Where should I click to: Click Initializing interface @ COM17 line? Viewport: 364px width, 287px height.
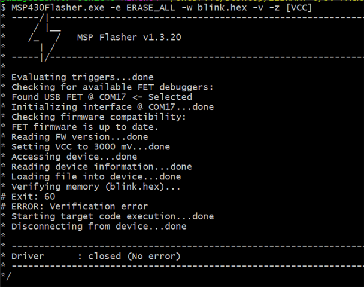tap(113, 107)
